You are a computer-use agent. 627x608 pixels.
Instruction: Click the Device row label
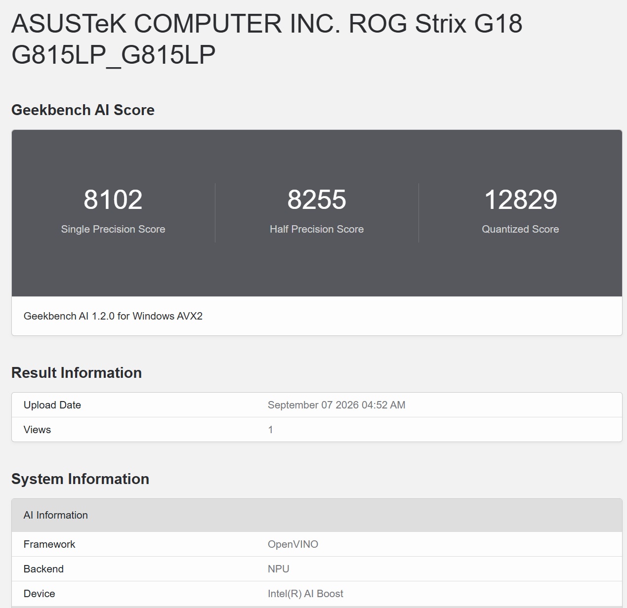tap(39, 594)
